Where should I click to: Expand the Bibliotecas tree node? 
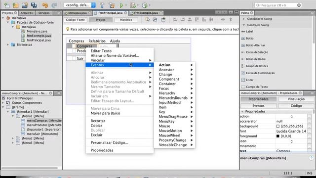tap(8, 44)
